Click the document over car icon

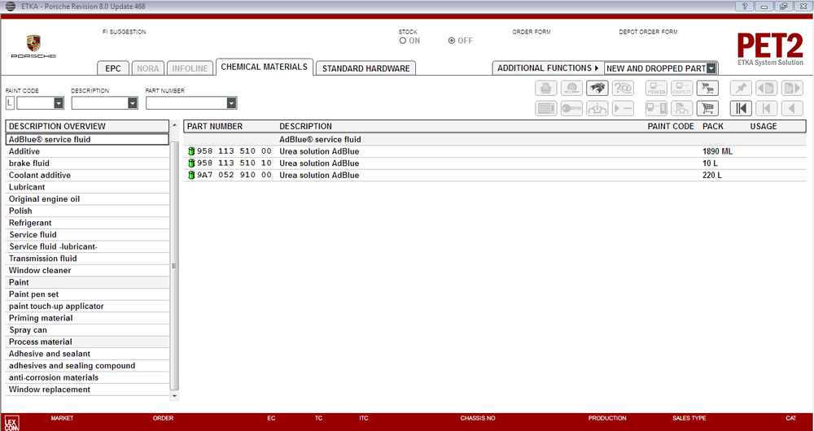point(681,108)
